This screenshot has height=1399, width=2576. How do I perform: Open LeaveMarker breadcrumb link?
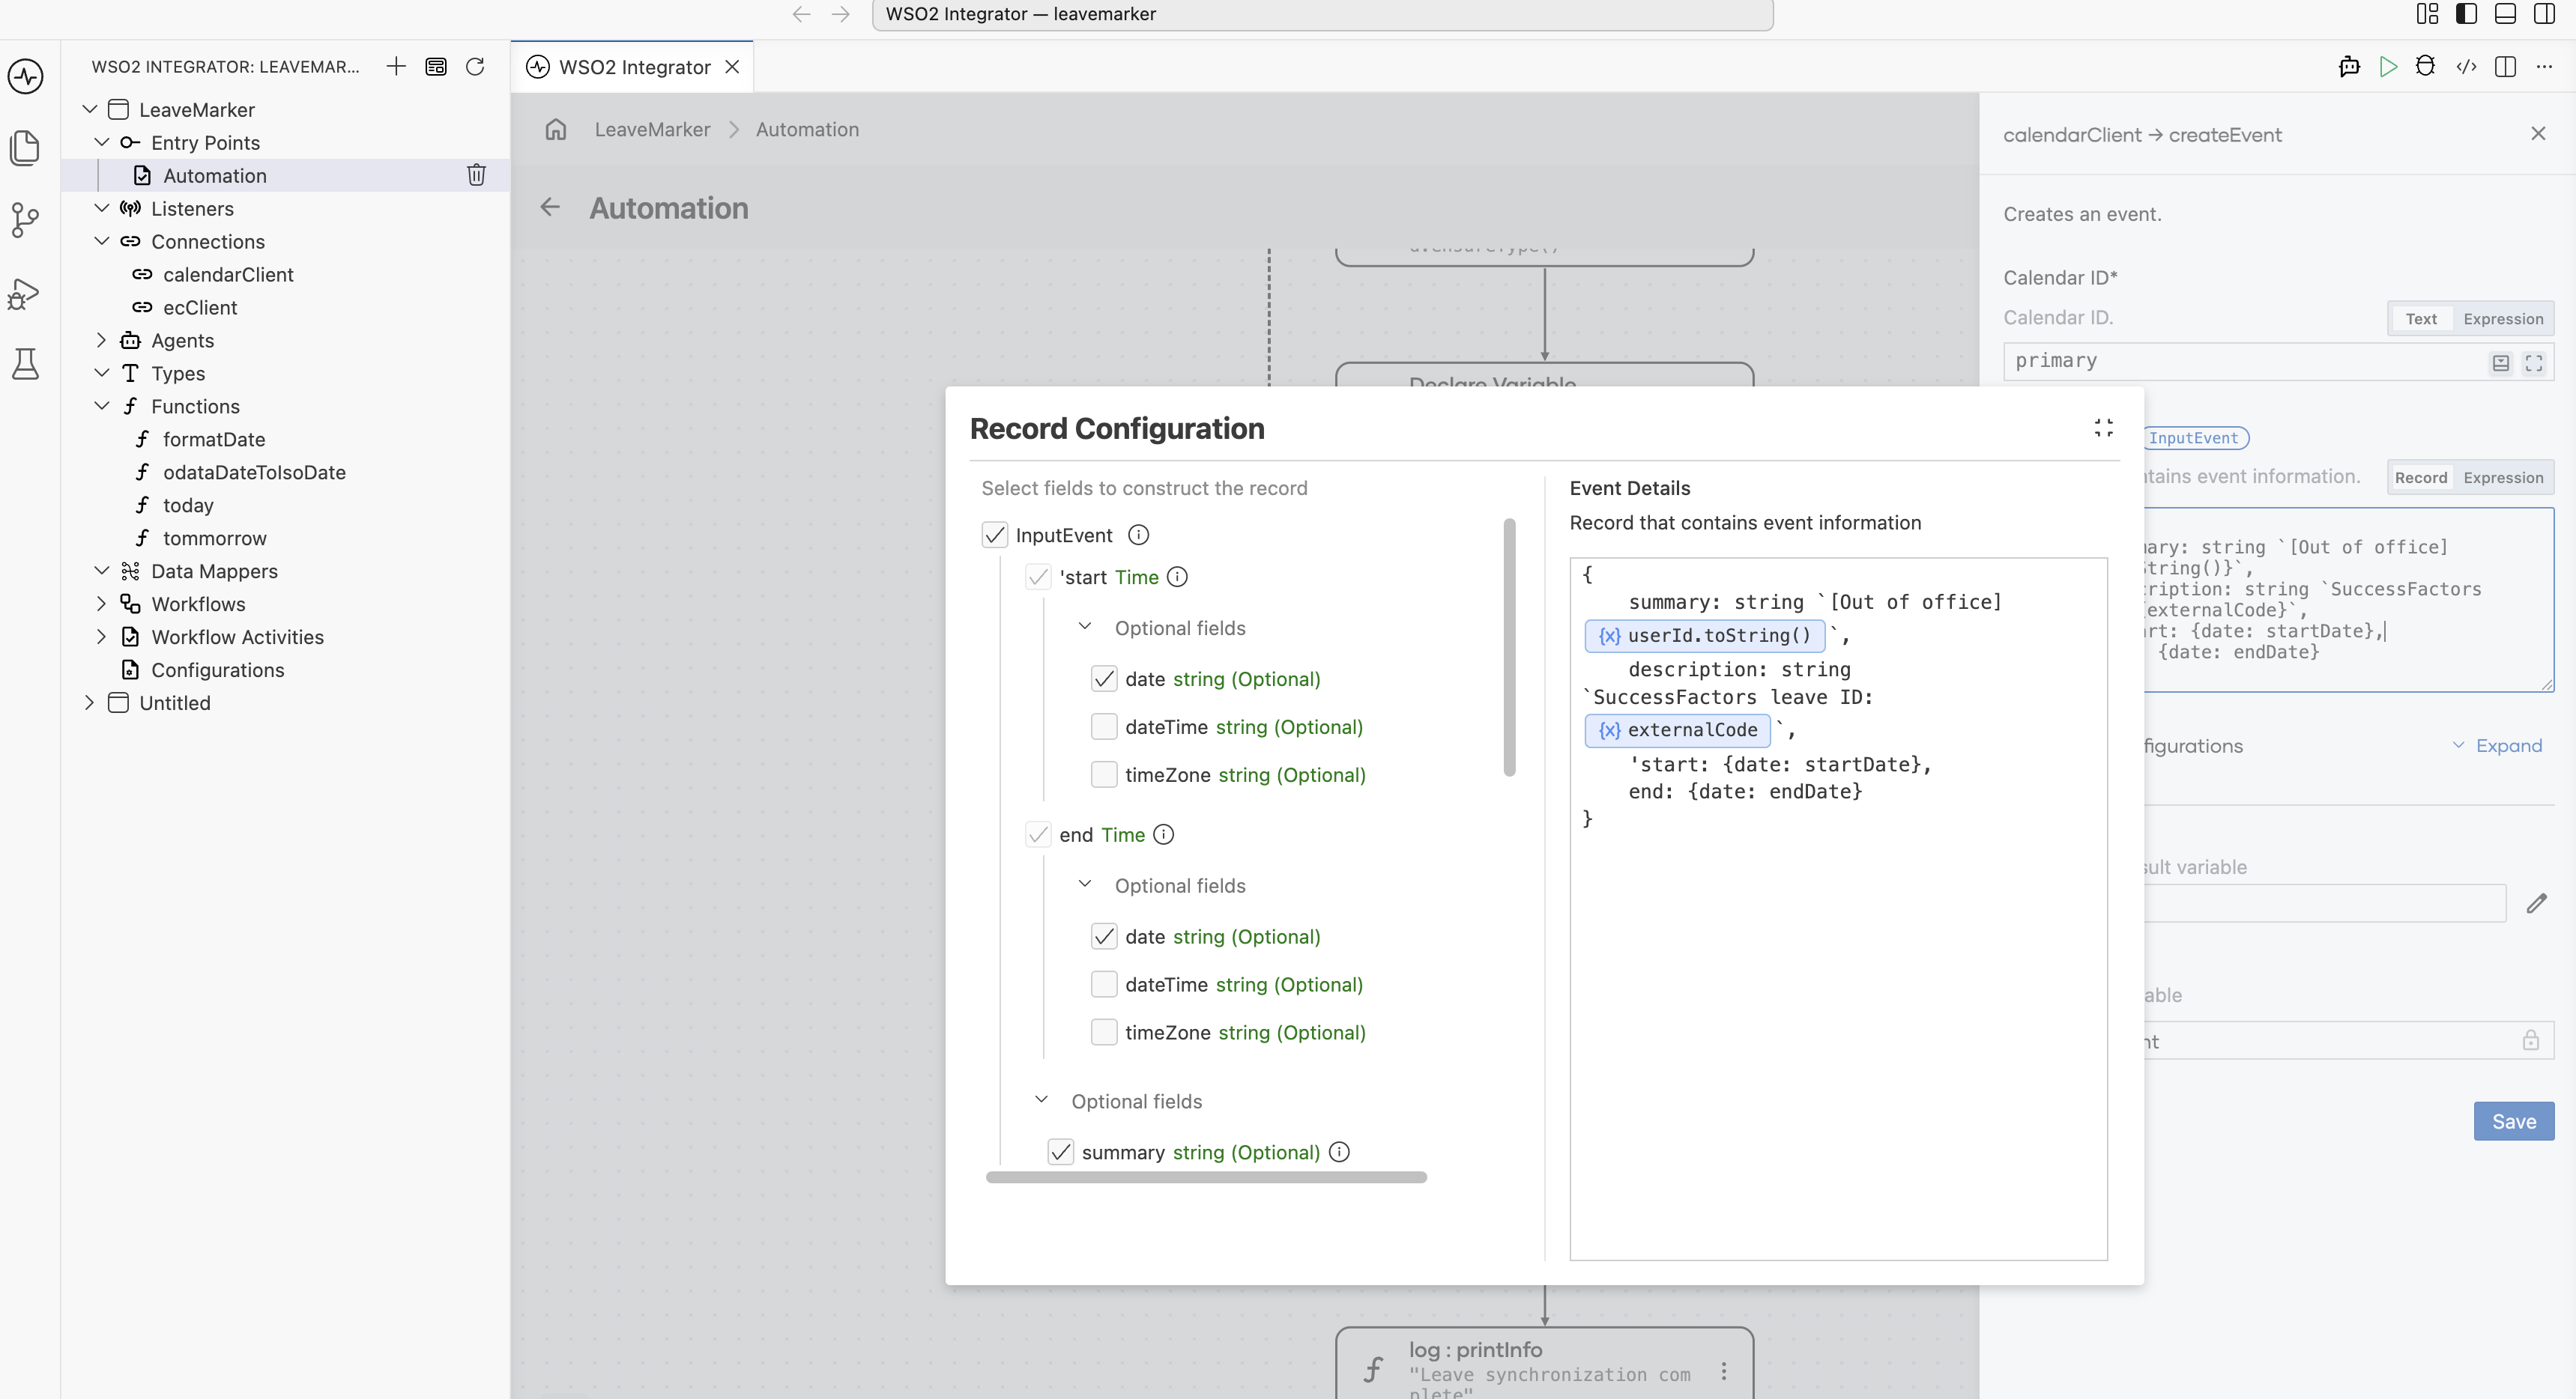[652, 130]
